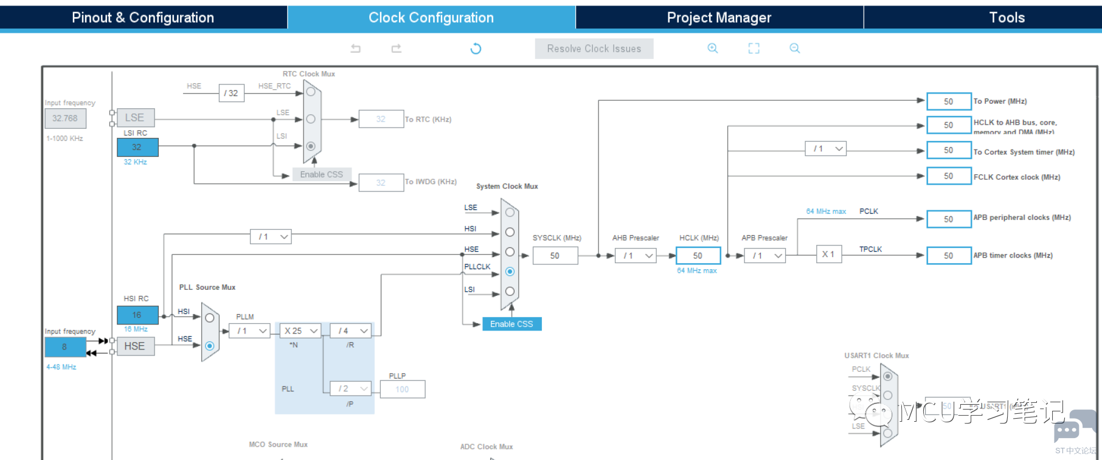Open the APB Prescaler dropdown
The width and height of the screenshot is (1102, 460).
pos(764,256)
